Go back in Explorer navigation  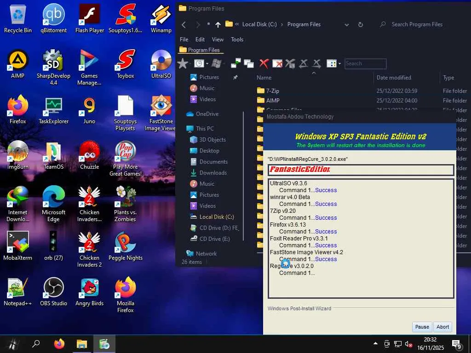[184, 25]
